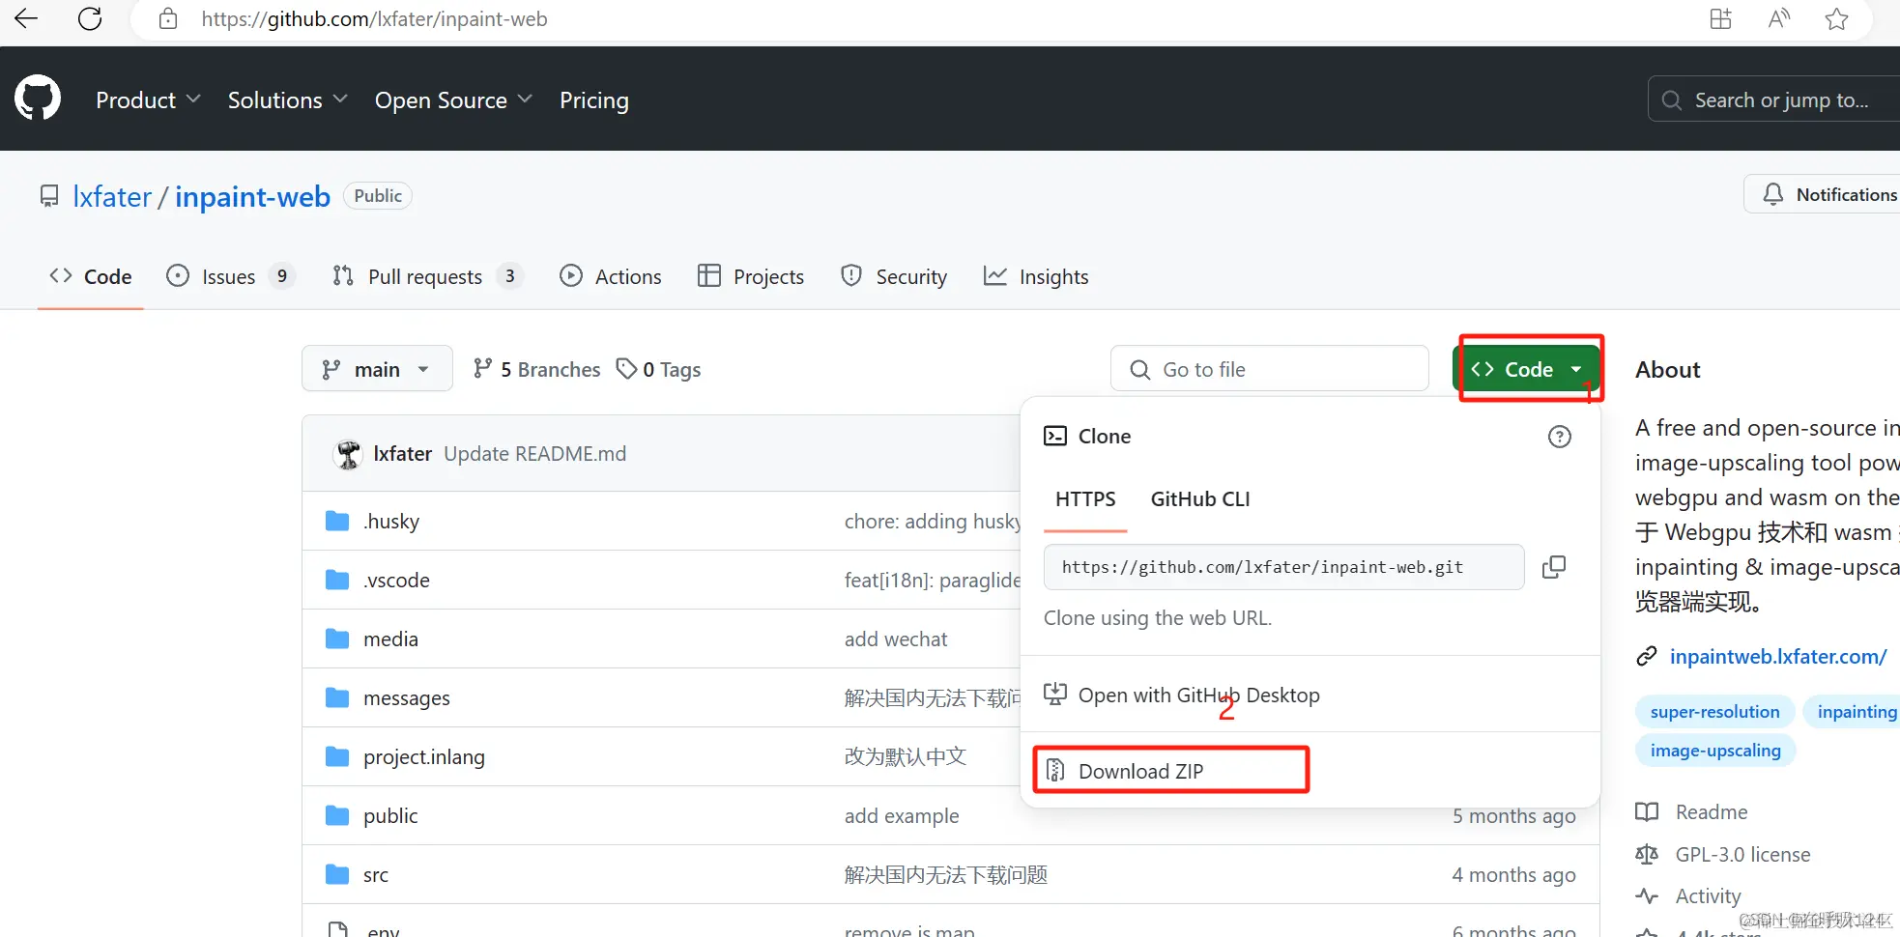
Task: Open the inpaintweb.lxfater.com website link
Action: point(1778,657)
